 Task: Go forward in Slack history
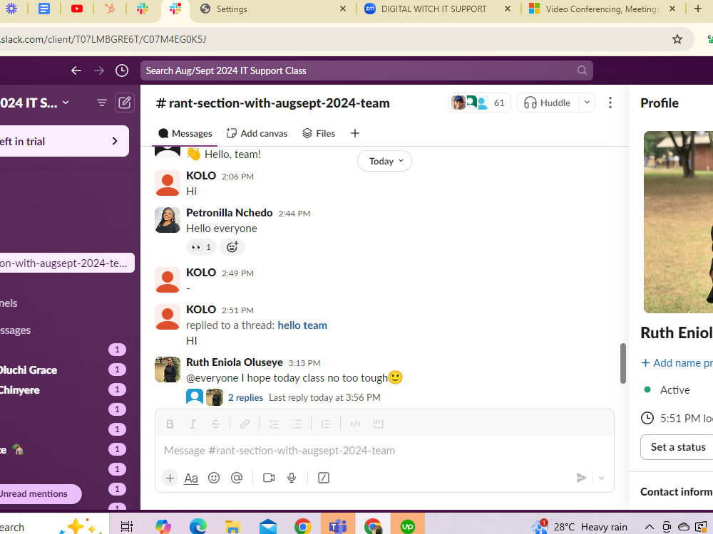point(98,70)
